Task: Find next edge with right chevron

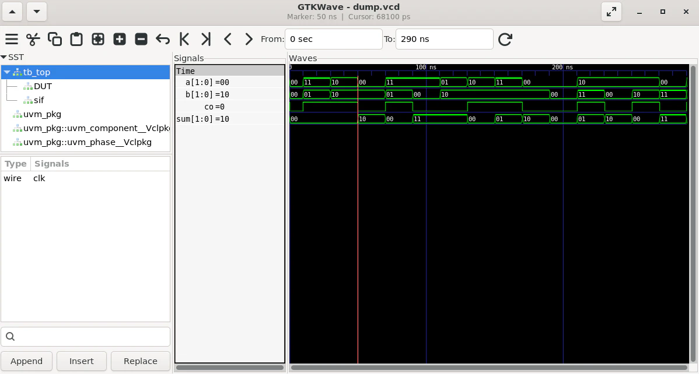Action: click(249, 39)
